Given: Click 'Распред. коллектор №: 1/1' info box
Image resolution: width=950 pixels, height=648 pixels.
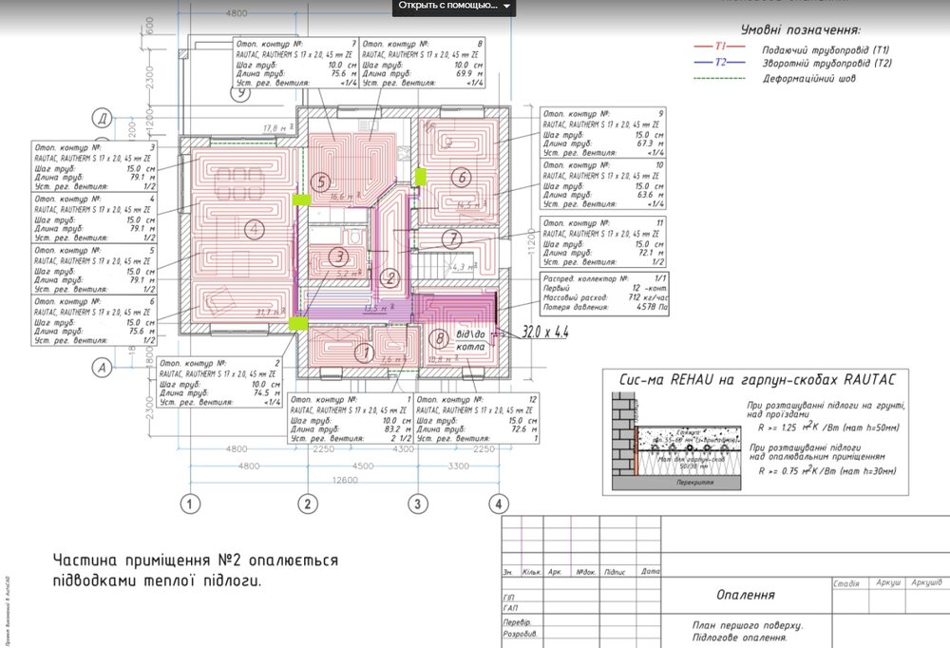Looking at the screenshot, I should pos(604,294).
